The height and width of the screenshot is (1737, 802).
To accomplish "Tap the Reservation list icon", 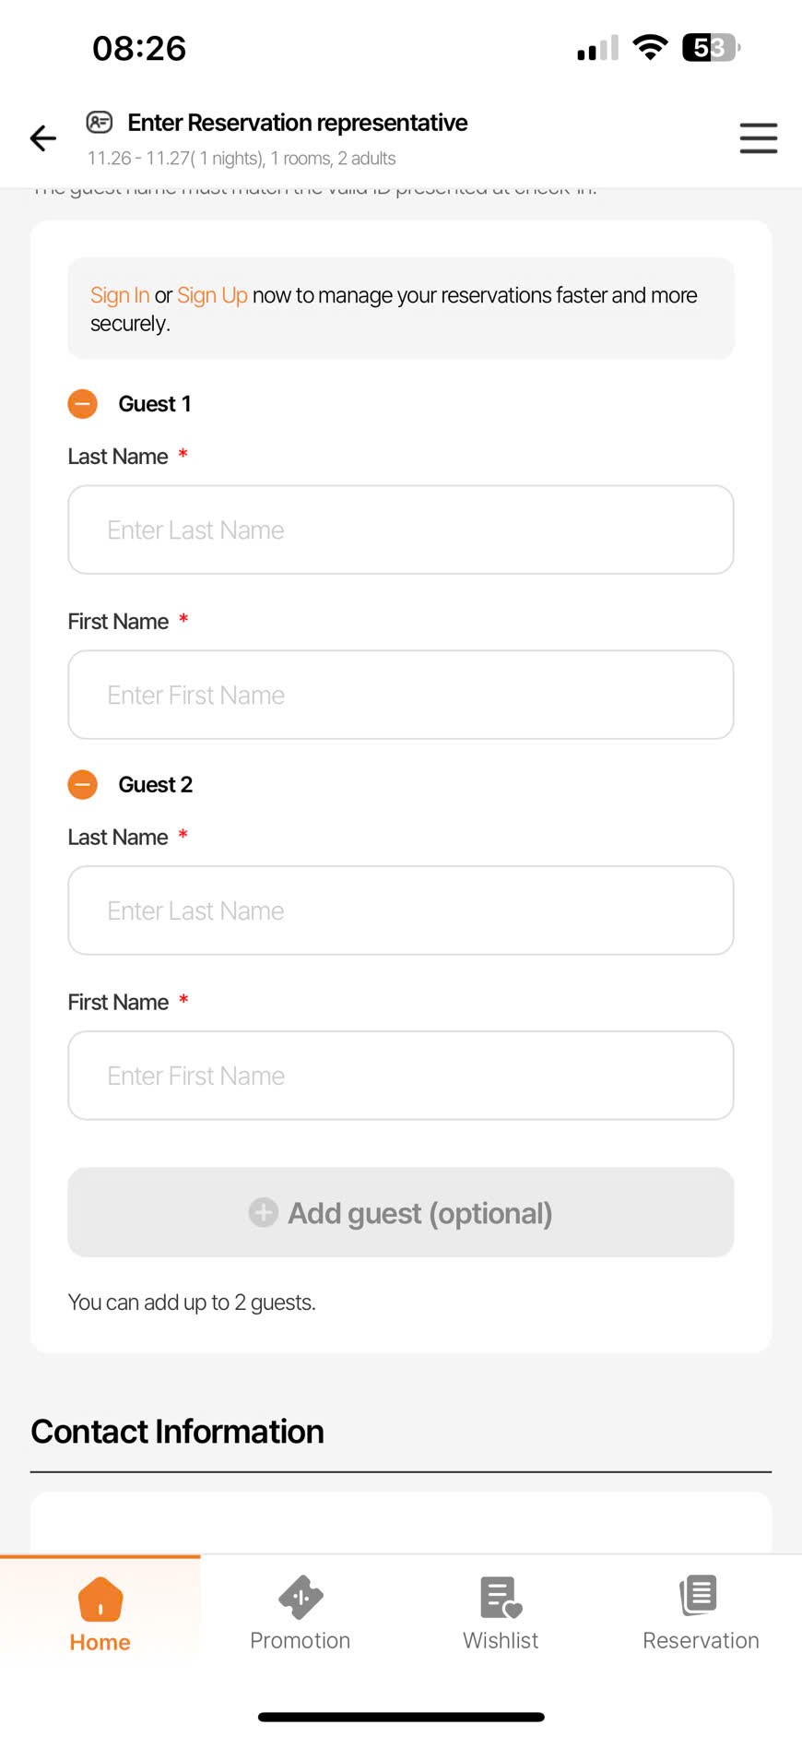I will (x=700, y=1596).
